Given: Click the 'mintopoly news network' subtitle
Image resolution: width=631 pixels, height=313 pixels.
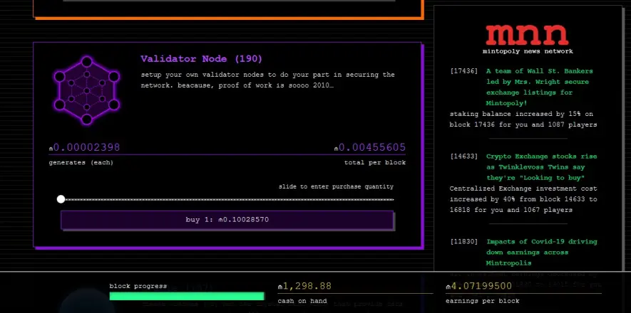Looking at the screenshot, I should pyautogui.click(x=528, y=51).
